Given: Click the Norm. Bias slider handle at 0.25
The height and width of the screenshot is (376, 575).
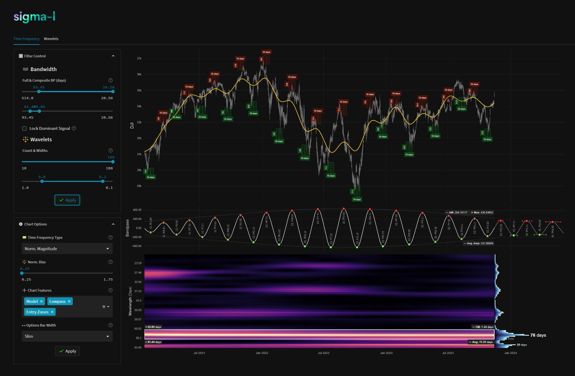Looking at the screenshot, I should tap(23, 273).
